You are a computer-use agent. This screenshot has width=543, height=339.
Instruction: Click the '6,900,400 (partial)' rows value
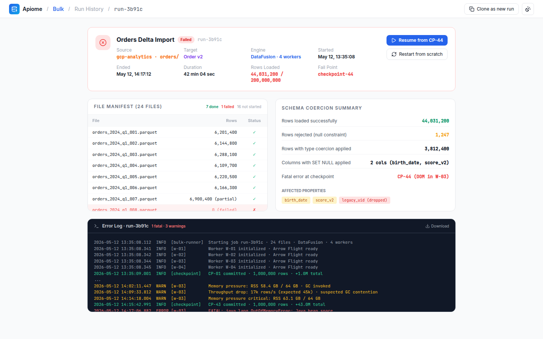pyautogui.click(x=213, y=199)
